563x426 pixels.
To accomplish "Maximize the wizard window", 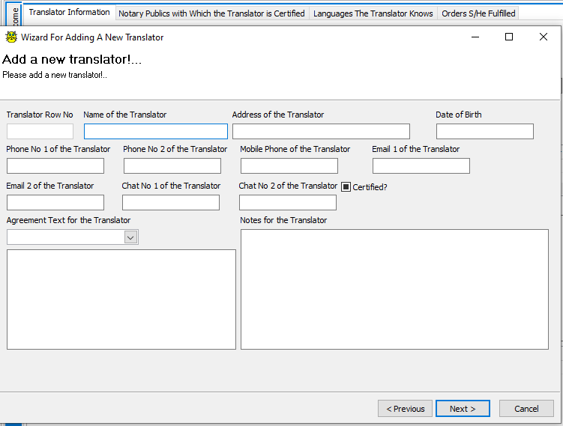I will pos(509,37).
